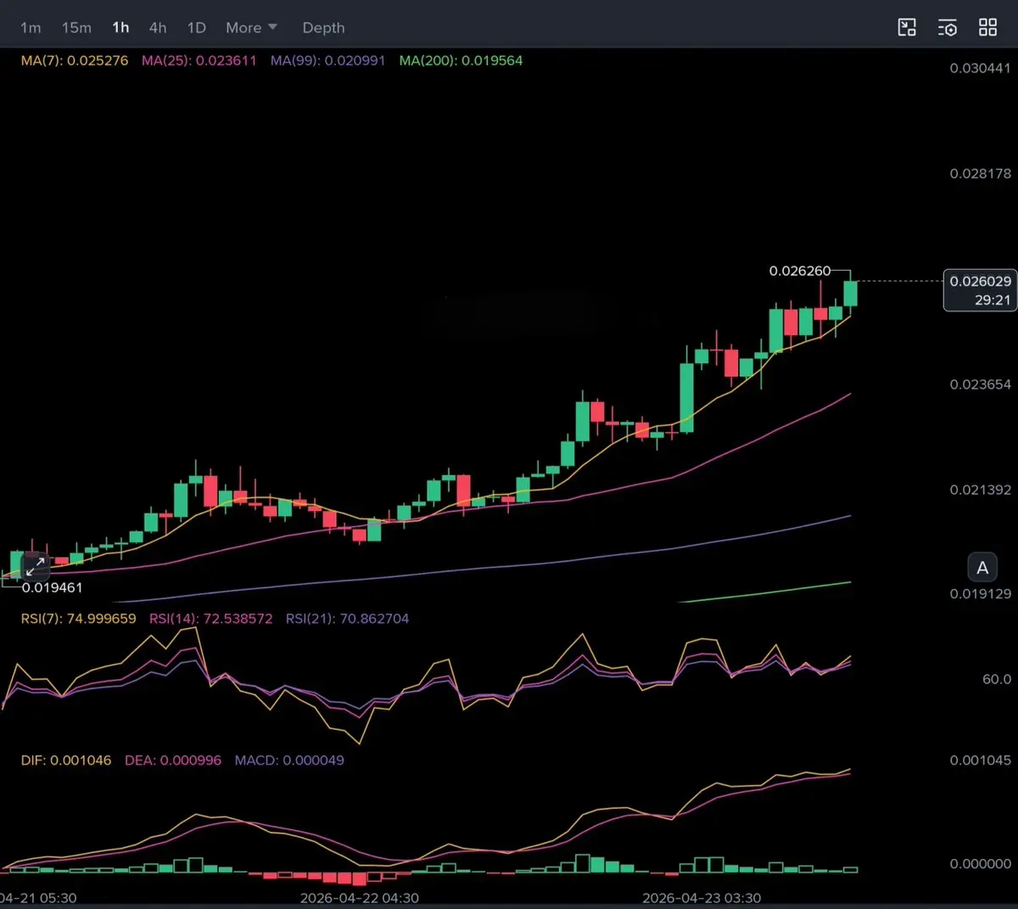Click the RSI 60.0 axis label
The height and width of the screenshot is (909, 1018).
tap(996, 679)
